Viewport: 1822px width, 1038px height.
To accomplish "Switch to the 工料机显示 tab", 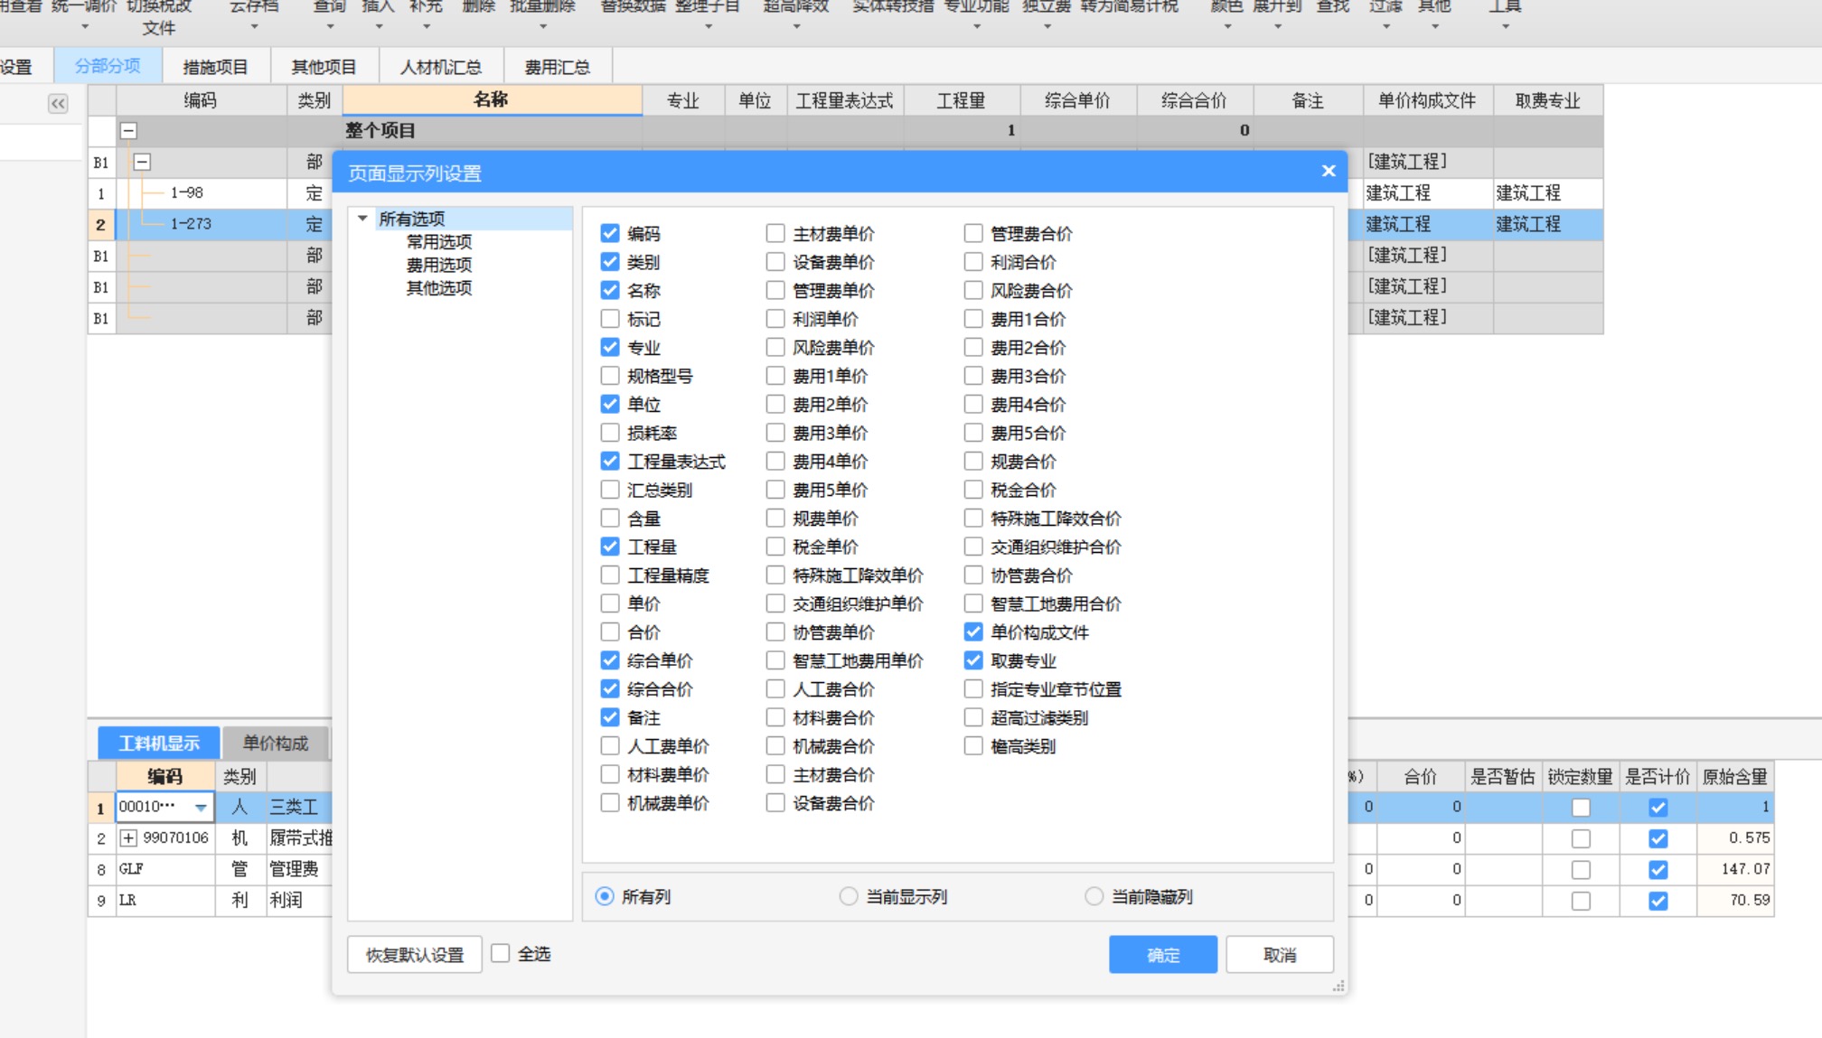I will (159, 743).
